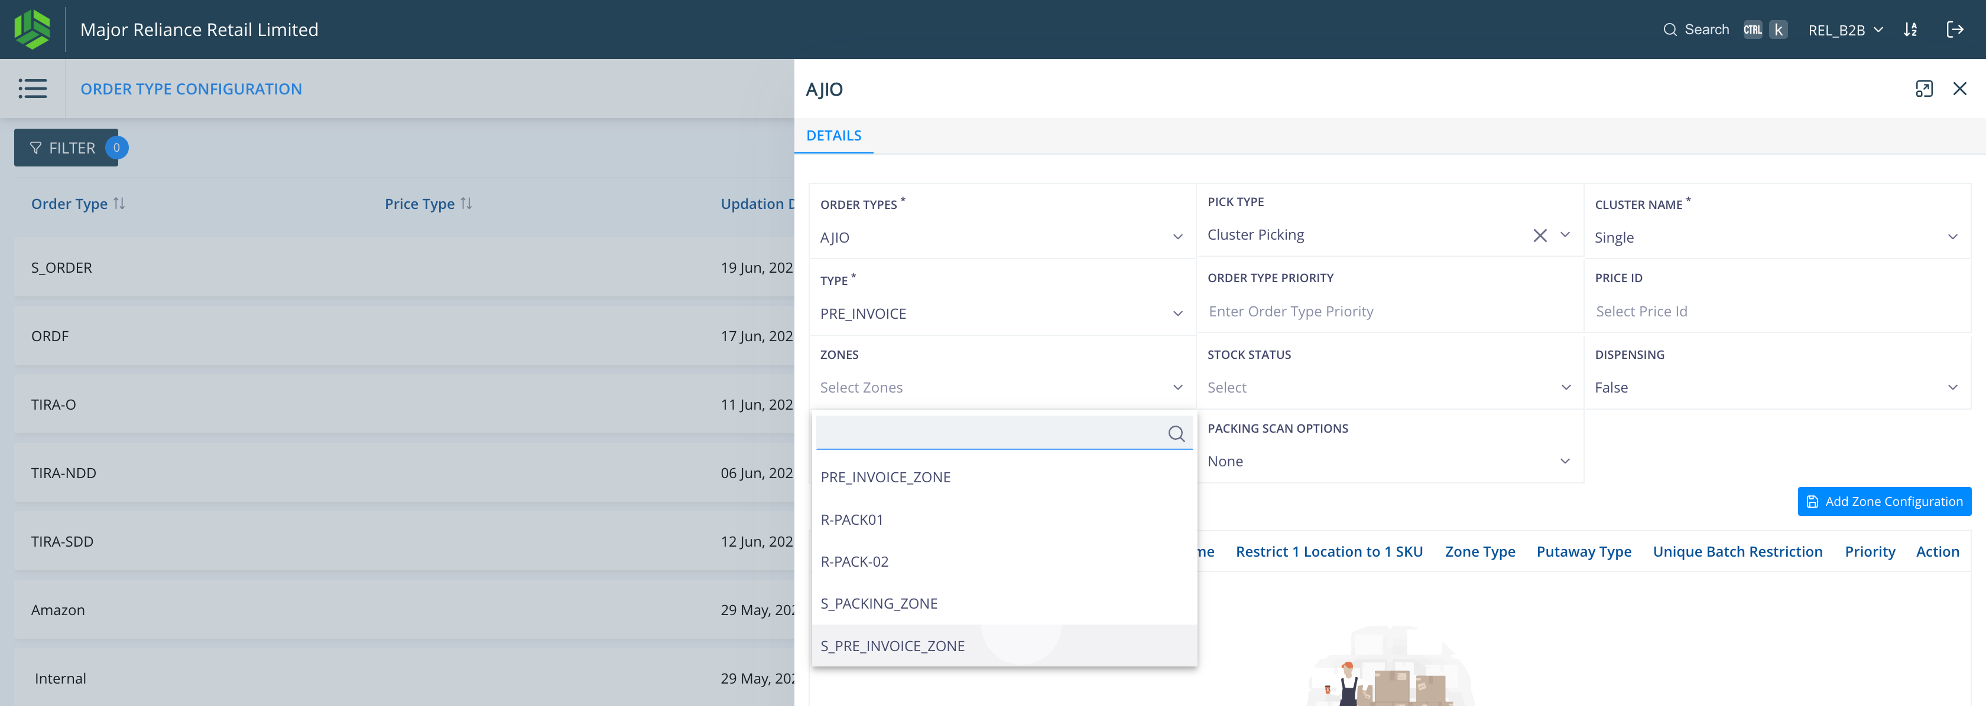Screen dimensions: 1986x706
Task: Click the logout icon
Action: click(x=1955, y=30)
